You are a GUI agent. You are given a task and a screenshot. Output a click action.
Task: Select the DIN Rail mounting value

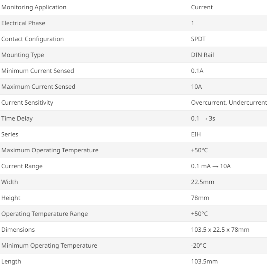click(202, 55)
